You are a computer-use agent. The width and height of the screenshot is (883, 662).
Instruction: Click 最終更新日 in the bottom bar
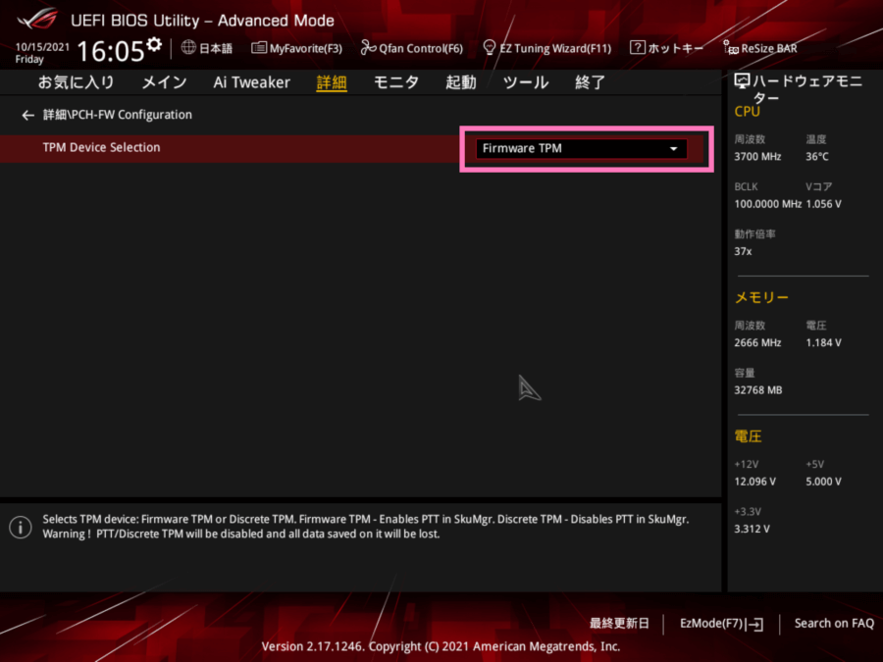point(619,623)
